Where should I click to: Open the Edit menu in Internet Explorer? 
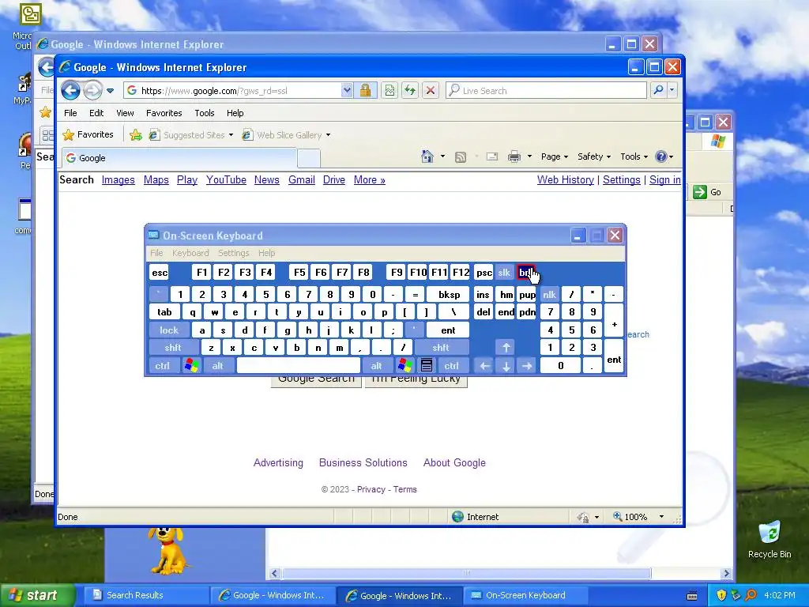pos(96,113)
